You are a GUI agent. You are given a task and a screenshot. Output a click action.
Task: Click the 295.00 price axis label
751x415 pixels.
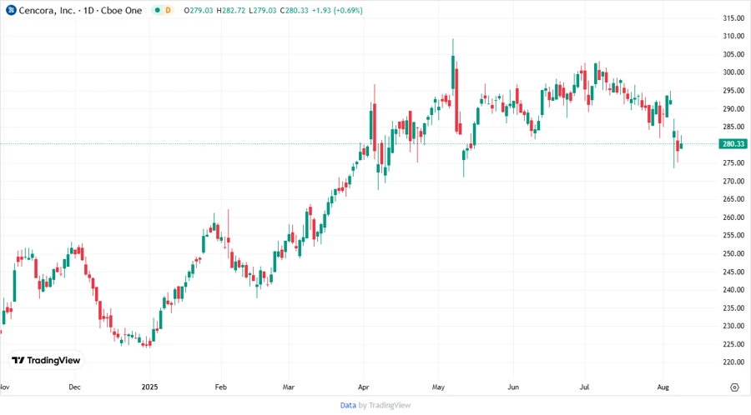pyautogui.click(x=733, y=91)
